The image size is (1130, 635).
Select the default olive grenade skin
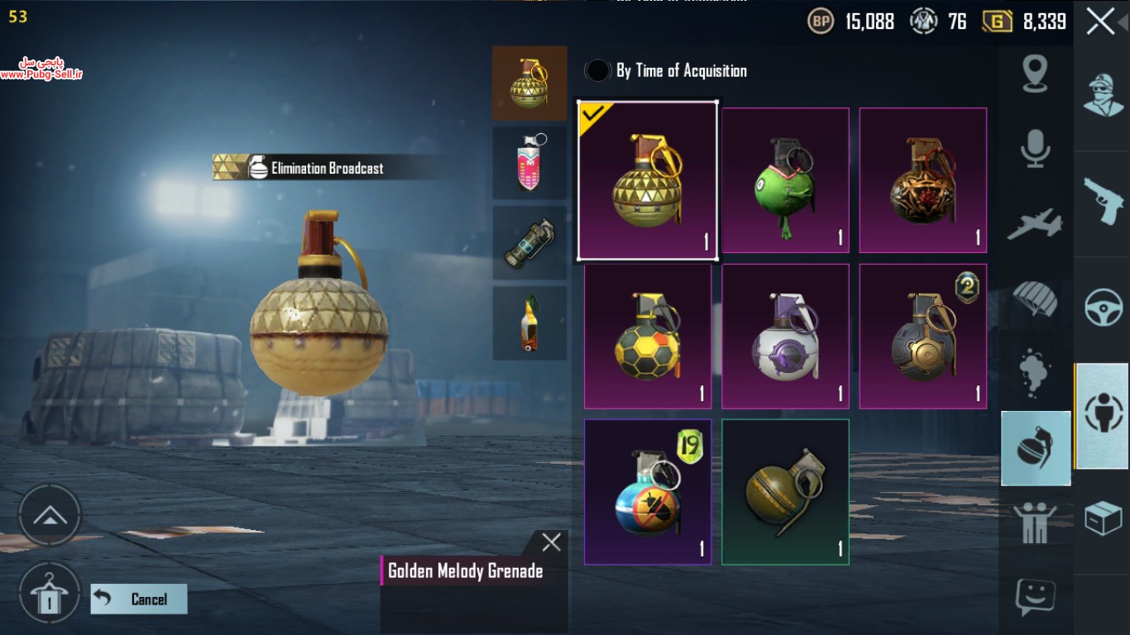point(785,491)
